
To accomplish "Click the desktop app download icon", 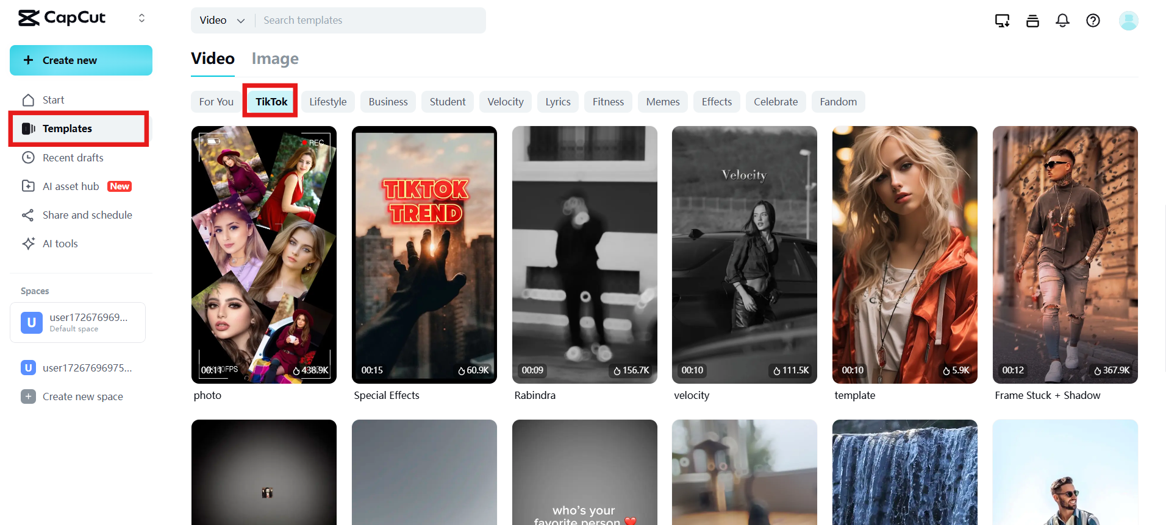I will pyautogui.click(x=1002, y=21).
